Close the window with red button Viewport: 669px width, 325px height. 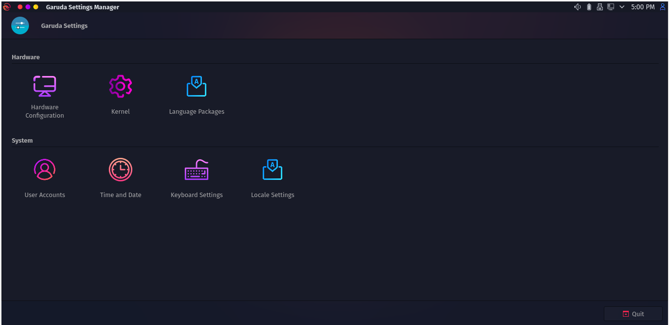tap(20, 7)
